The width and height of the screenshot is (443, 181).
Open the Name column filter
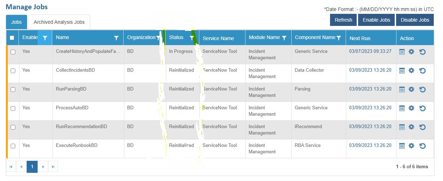click(116, 38)
